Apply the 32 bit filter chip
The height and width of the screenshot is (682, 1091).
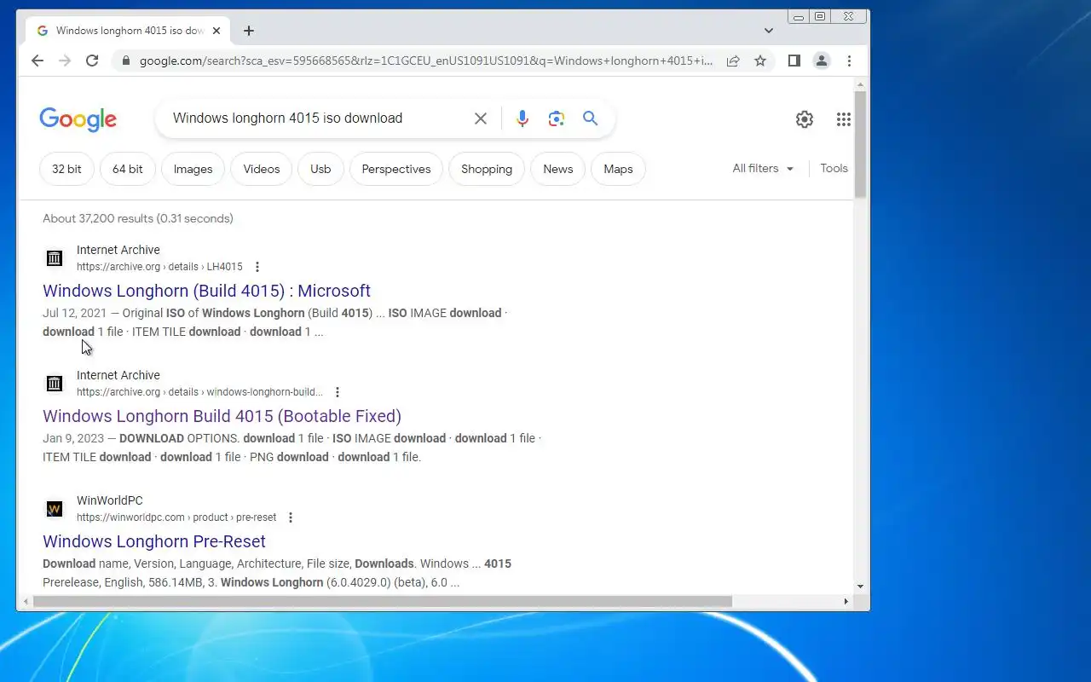point(66,169)
